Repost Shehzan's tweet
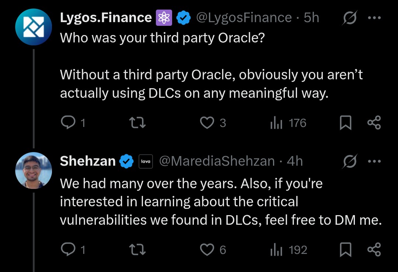 coord(139,250)
